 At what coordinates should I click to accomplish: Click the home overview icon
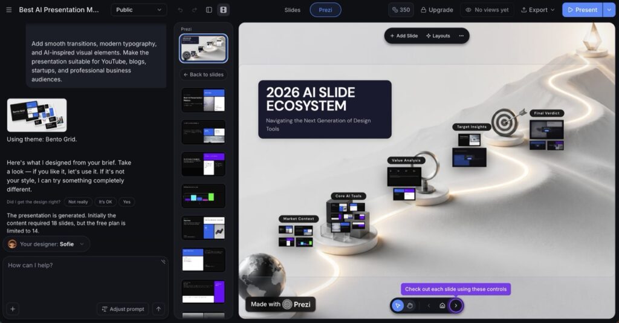[x=442, y=305]
